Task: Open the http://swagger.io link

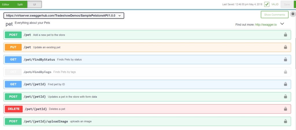Action: pyautogui.click(x=266, y=25)
